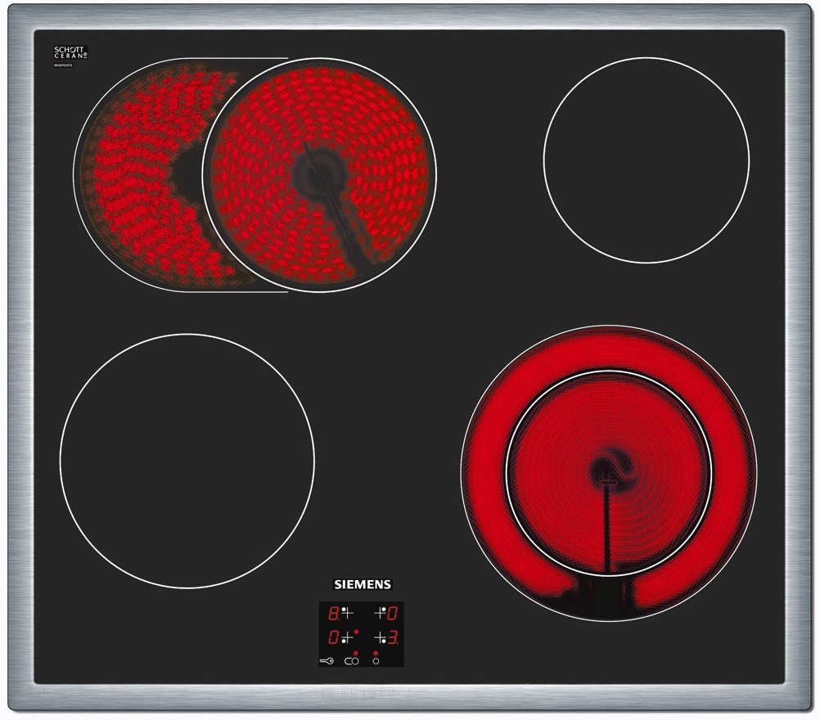The width and height of the screenshot is (820, 720).
Task: Click the SIEMENS brand logo
Action: 363,584
